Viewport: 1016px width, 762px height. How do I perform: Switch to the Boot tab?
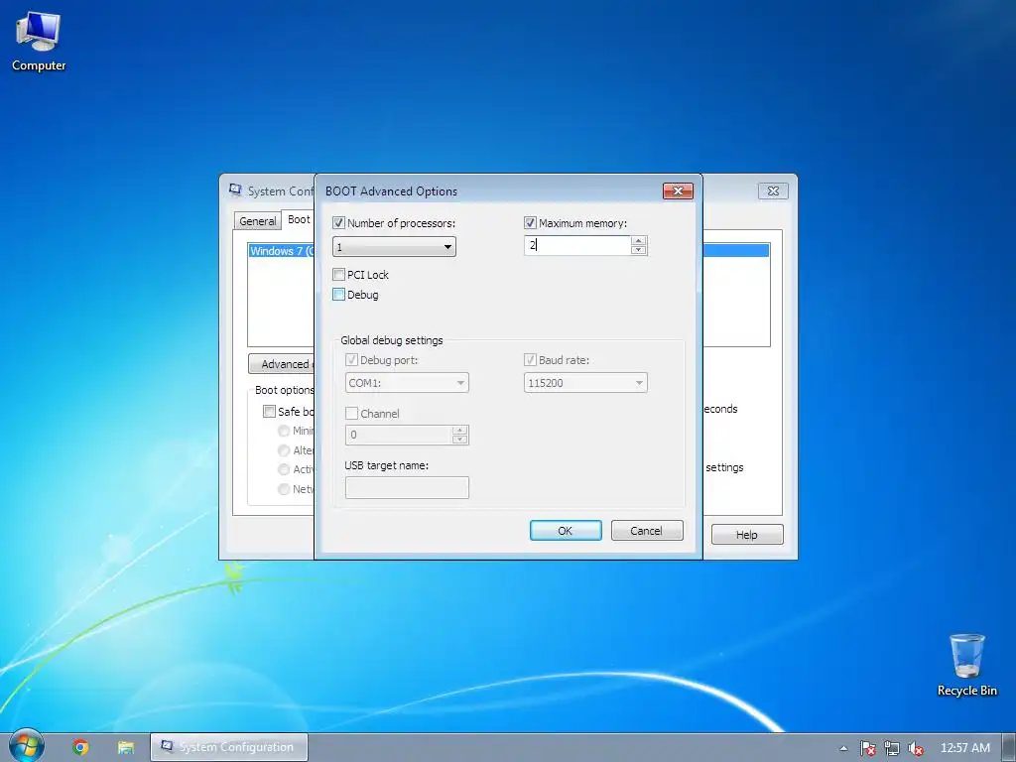[299, 219]
